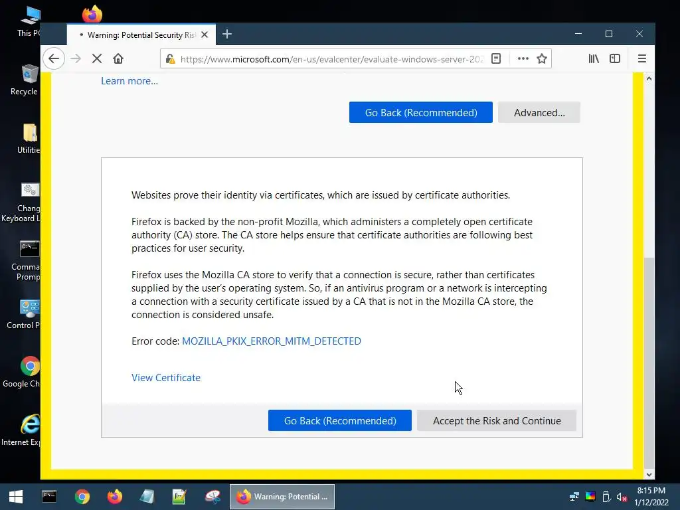Go to the Firefox home page
680x510 pixels.
[118, 58]
